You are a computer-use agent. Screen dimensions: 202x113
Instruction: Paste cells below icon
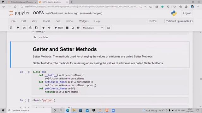[37, 28]
